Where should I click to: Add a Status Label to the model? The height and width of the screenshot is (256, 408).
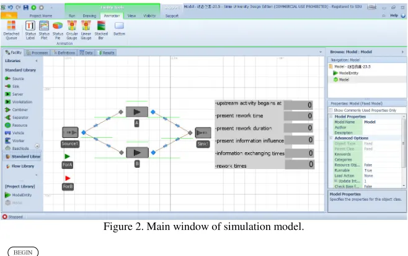click(x=30, y=30)
